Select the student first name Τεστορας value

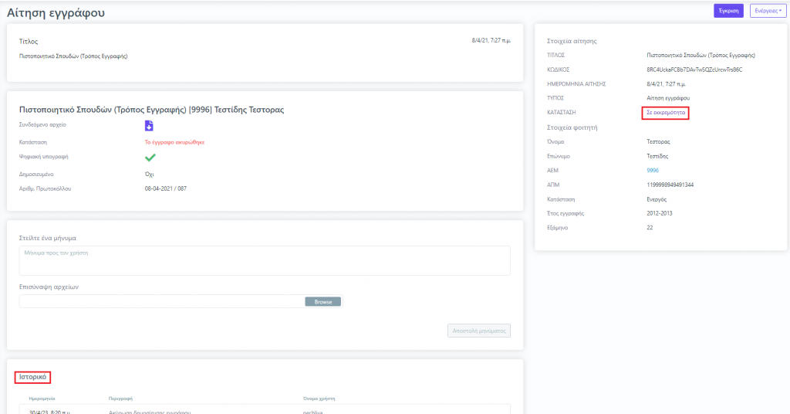point(659,141)
